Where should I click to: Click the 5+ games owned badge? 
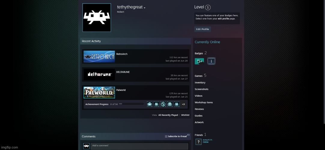[x=199, y=61]
